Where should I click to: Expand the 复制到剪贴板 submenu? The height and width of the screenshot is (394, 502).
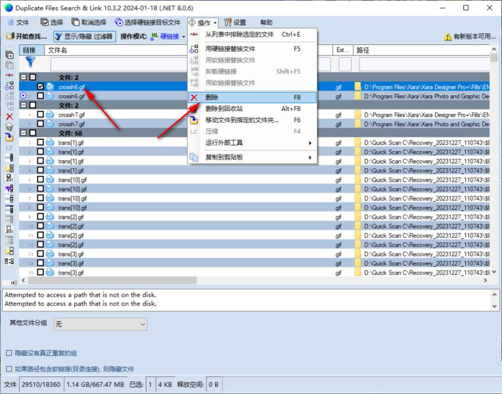click(x=252, y=157)
